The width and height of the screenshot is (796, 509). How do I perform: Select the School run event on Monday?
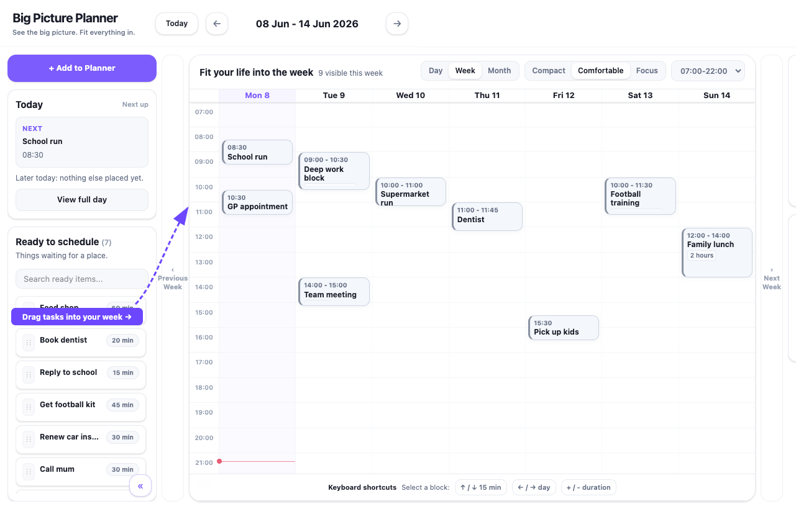tap(257, 152)
